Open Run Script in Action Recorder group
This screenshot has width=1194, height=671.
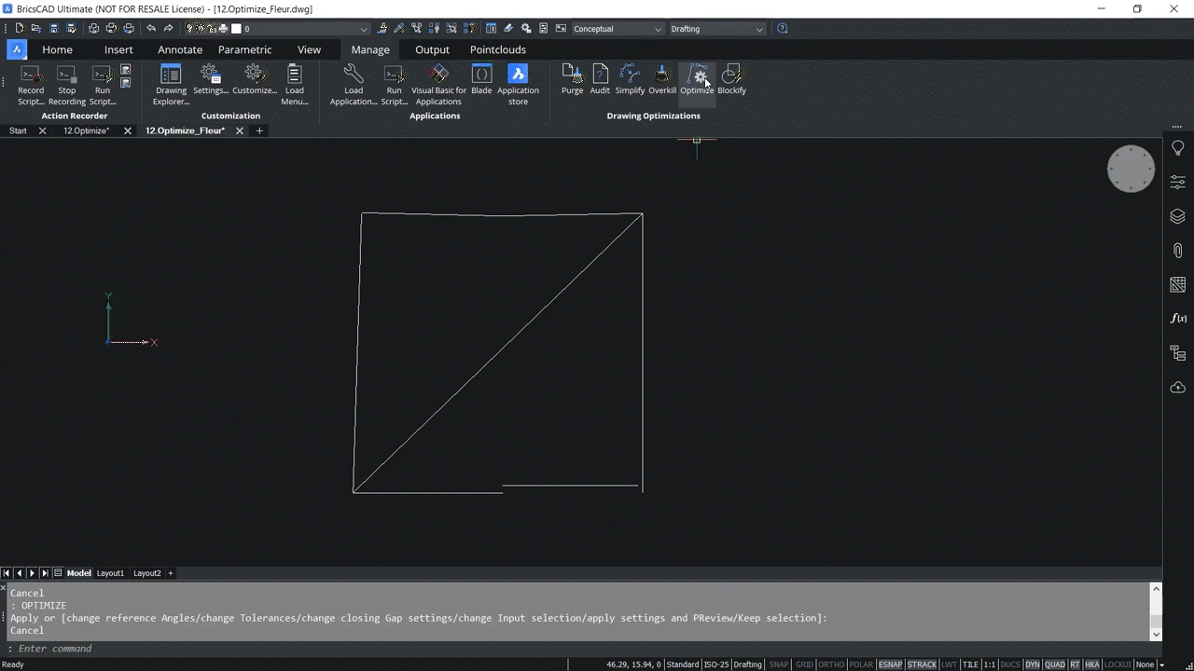coord(103,84)
